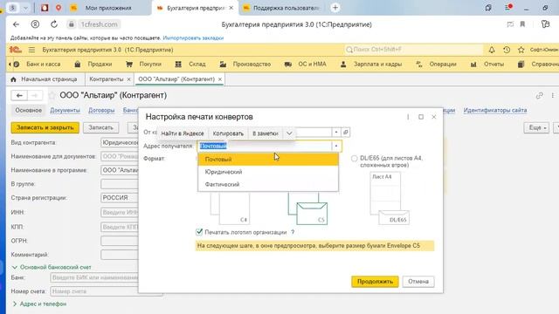559x314 pixels.
Task: Click the site padlock icon
Action: click(71, 24)
